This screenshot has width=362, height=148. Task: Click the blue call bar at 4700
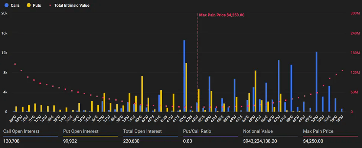(x=279, y=86)
